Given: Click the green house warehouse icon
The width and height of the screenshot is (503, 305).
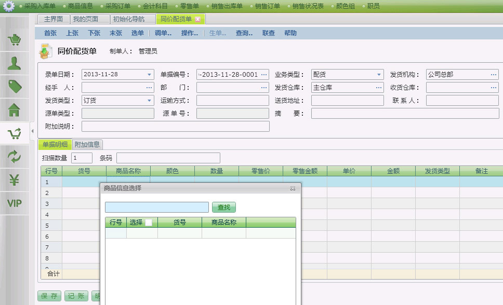Looking at the screenshot, I should (14, 110).
